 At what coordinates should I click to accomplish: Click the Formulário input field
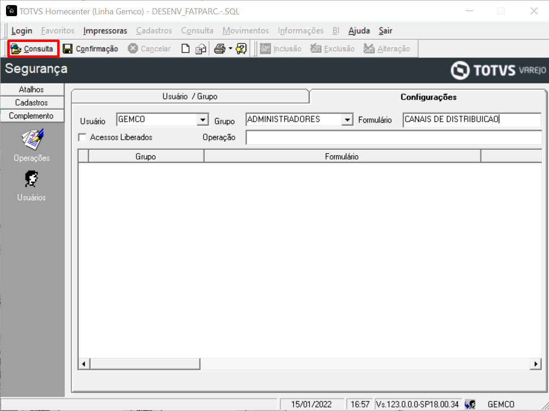[472, 120]
